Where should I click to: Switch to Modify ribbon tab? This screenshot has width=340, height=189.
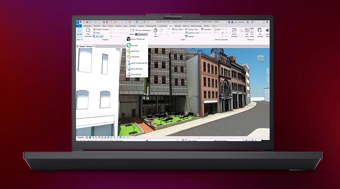click(206, 26)
